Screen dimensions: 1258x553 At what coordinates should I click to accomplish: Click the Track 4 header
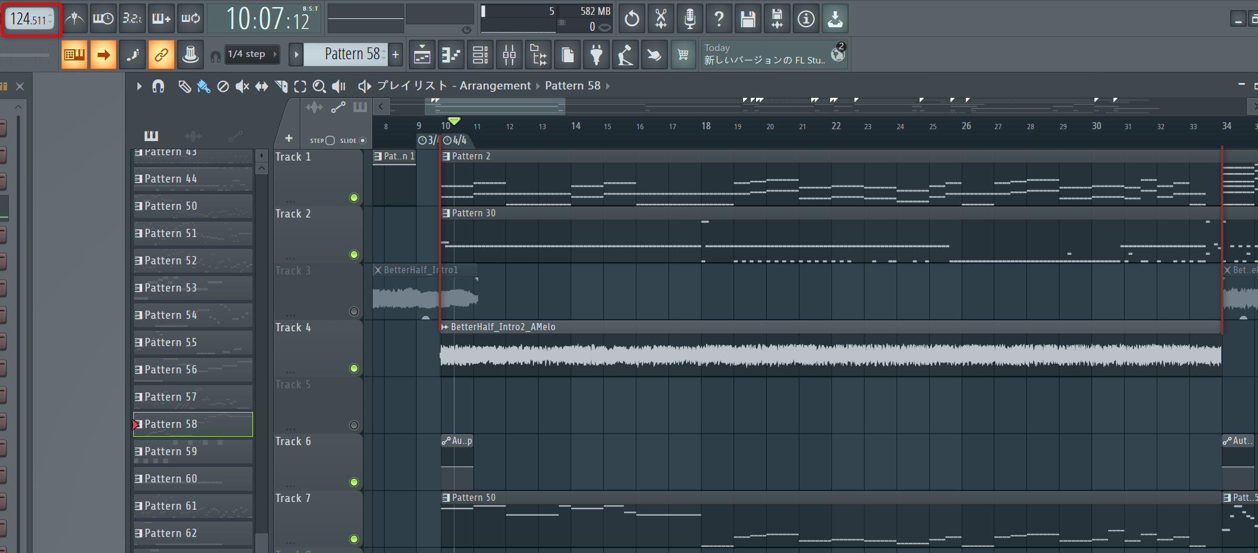click(318, 349)
